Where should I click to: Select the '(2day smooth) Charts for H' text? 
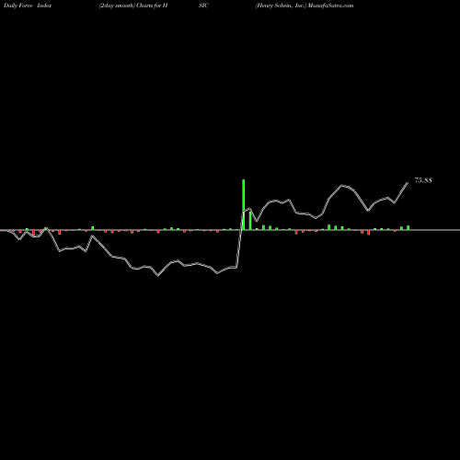click(x=133, y=6)
